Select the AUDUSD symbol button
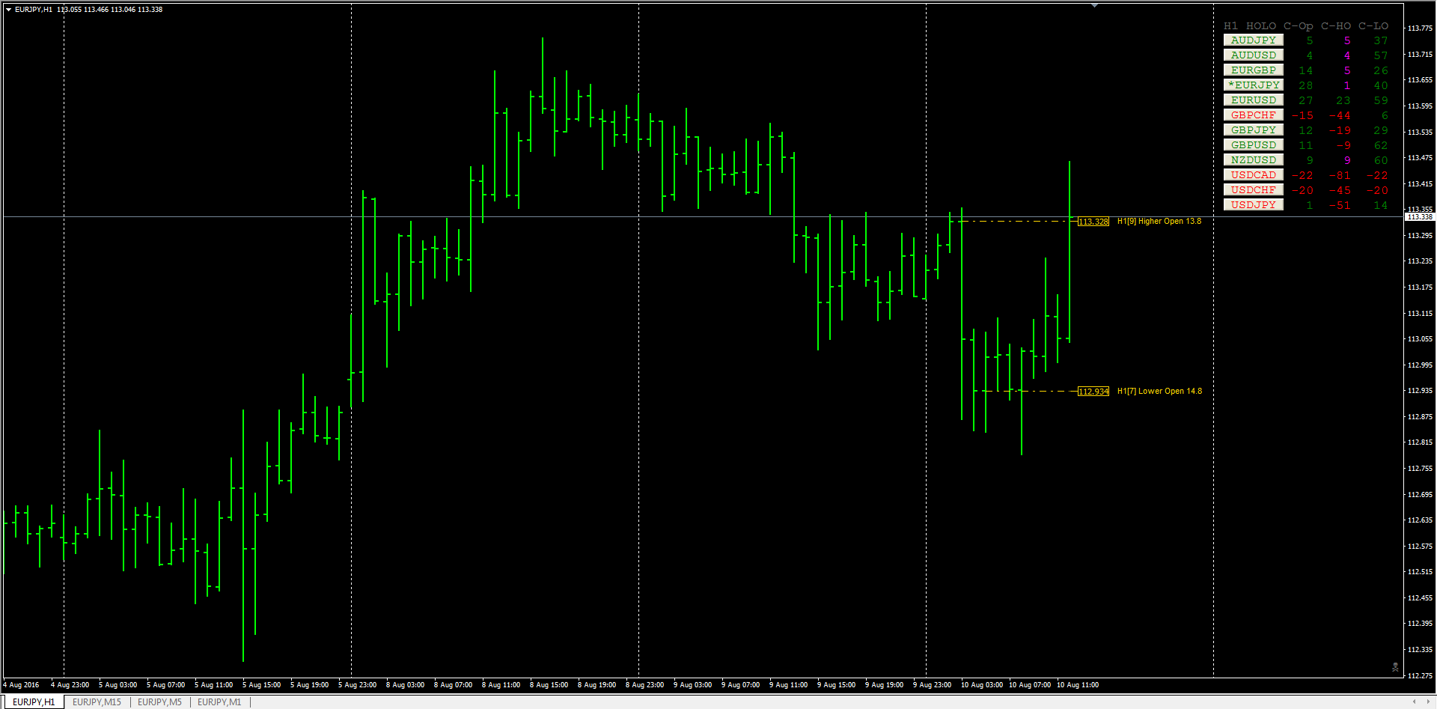The image size is (1437, 709). (x=1254, y=55)
